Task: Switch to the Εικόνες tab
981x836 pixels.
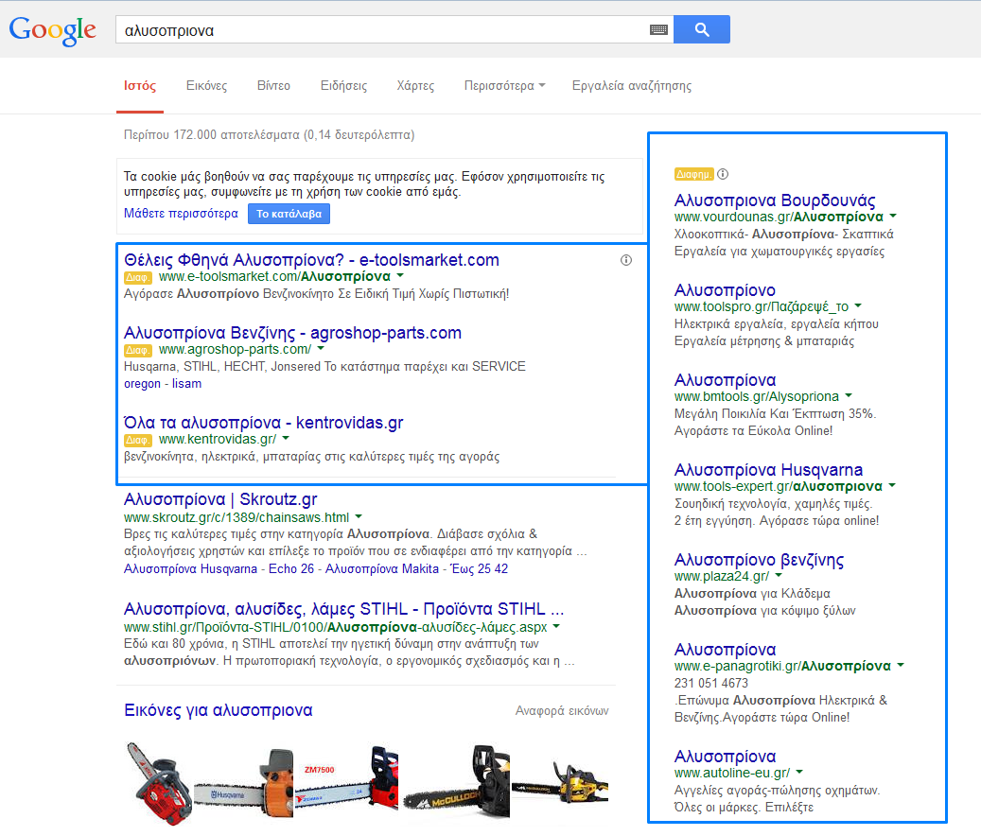Action: coord(206,86)
